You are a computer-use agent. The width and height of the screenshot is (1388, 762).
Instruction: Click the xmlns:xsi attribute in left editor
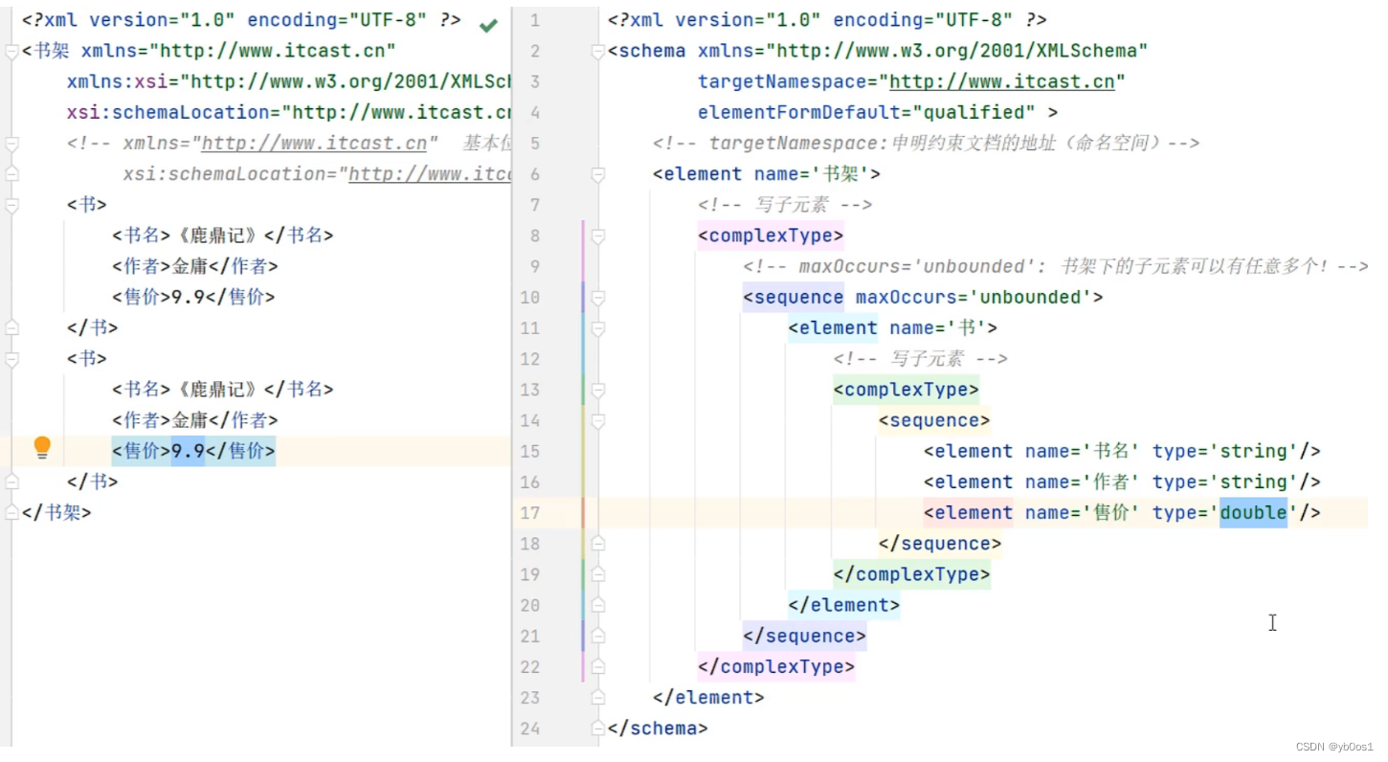click(290, 82)
